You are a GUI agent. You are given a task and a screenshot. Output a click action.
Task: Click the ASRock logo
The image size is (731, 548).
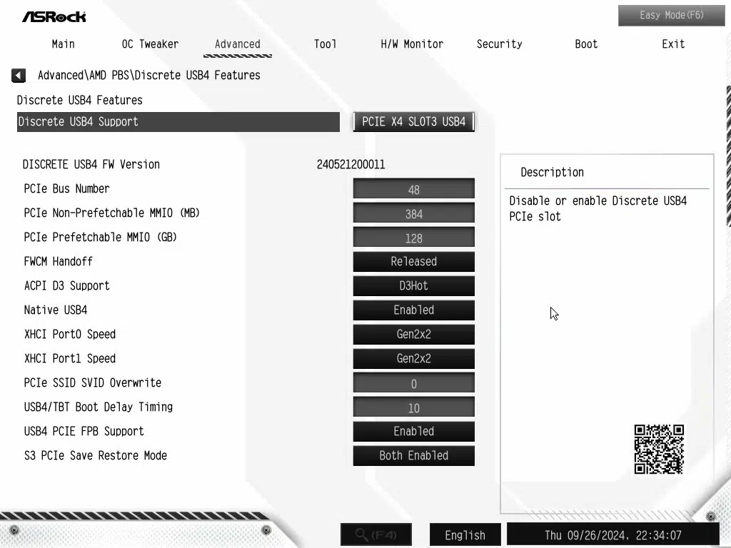pyautogui.click(x=54, y=16)
